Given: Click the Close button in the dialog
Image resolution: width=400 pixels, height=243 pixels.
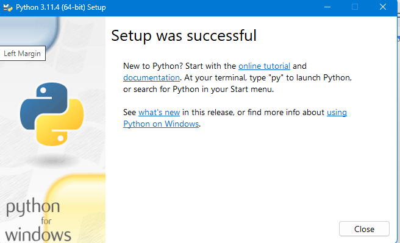Looking at the screenshot, I should 364,229.
